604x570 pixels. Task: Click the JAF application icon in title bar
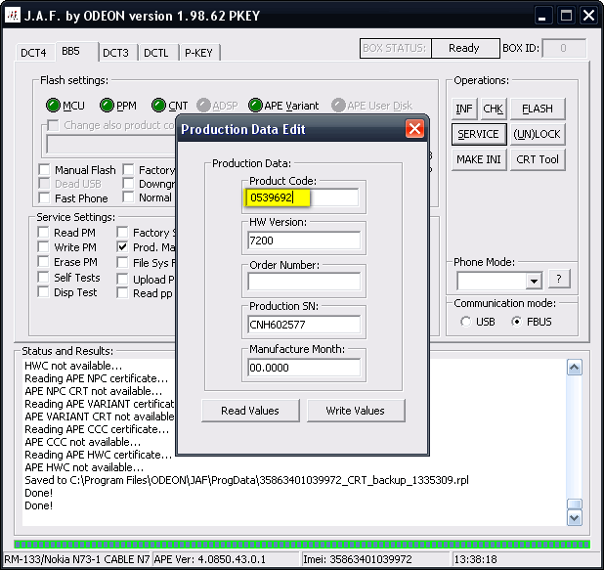(x=13, y=16)
